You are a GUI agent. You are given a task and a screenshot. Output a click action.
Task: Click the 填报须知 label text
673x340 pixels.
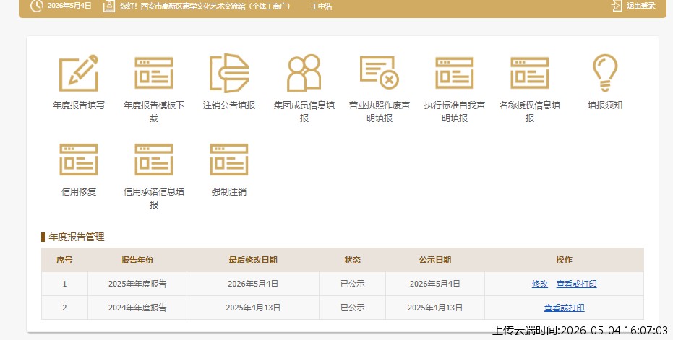(x=605, y=105)
